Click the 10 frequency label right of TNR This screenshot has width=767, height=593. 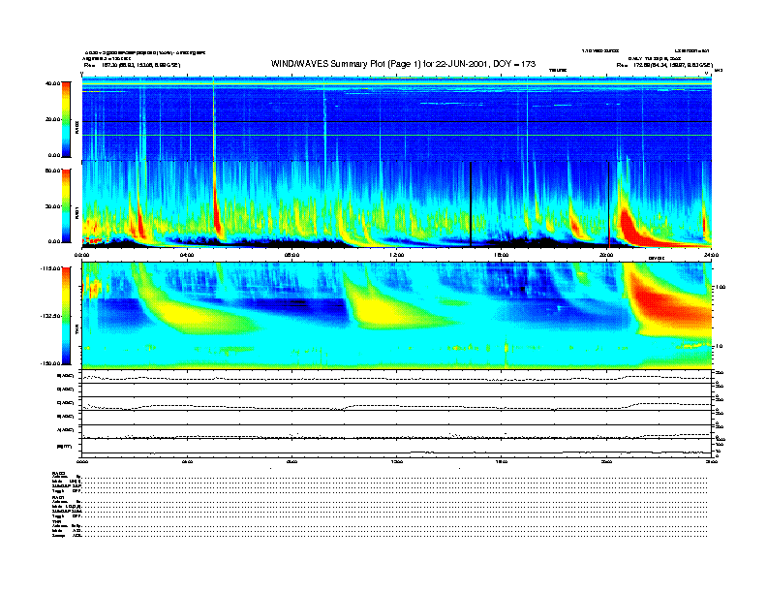(721, 347)
